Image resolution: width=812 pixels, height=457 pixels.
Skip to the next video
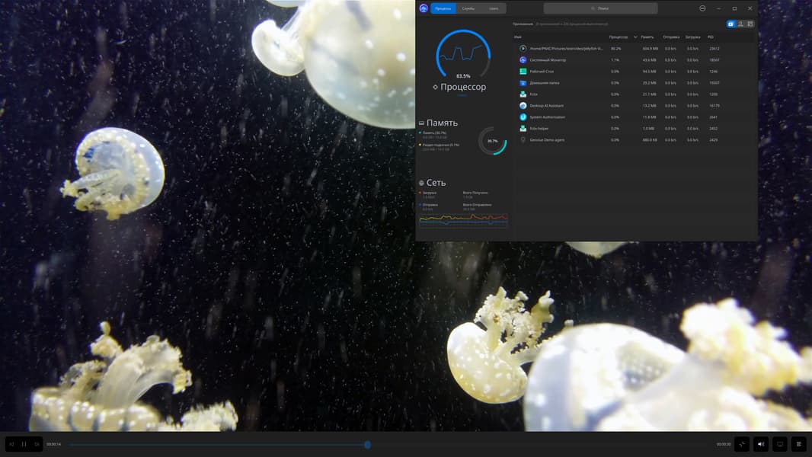click(36, 444)
